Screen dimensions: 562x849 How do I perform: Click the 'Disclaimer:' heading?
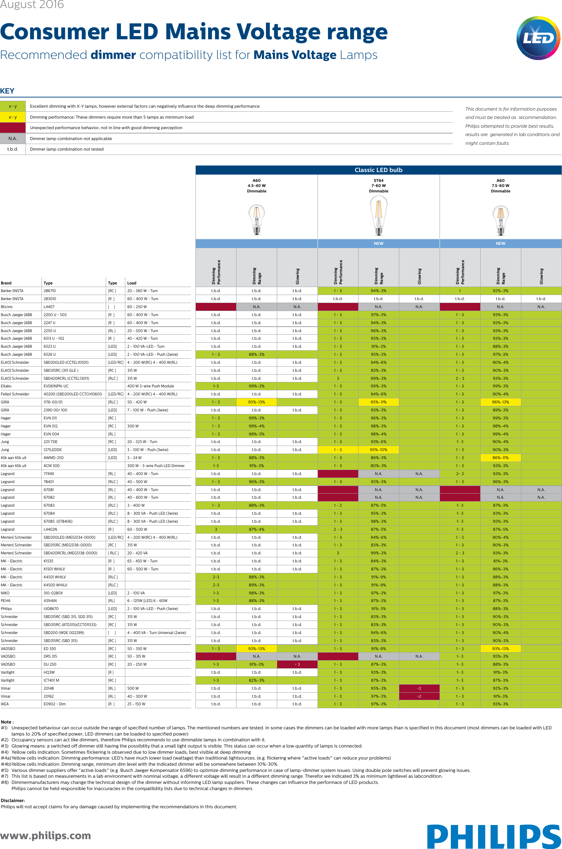(13, 801)
